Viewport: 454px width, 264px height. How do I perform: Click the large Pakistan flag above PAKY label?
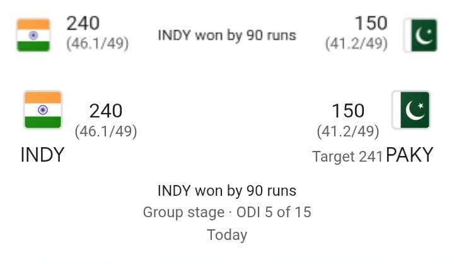pyautogui.click(x=411, y=110)
